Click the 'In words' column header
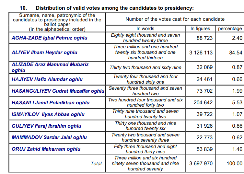 (145, 29)
